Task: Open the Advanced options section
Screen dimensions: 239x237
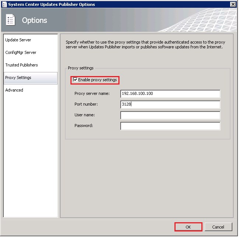Action: (14, 90)
